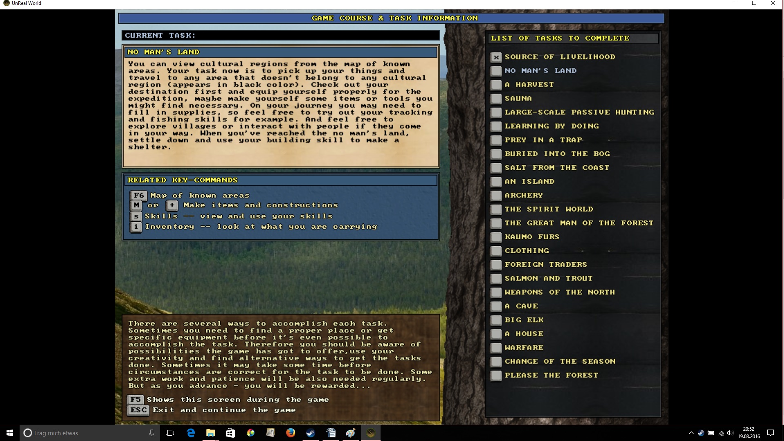Screen dimensions: 784x441
Task: Select 'Change of the Season' task text
Action: (559, 362)
